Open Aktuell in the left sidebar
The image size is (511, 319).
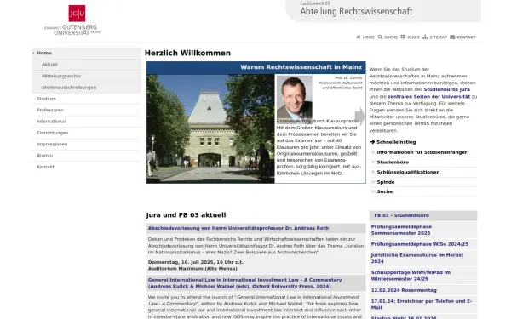point(49,65)
